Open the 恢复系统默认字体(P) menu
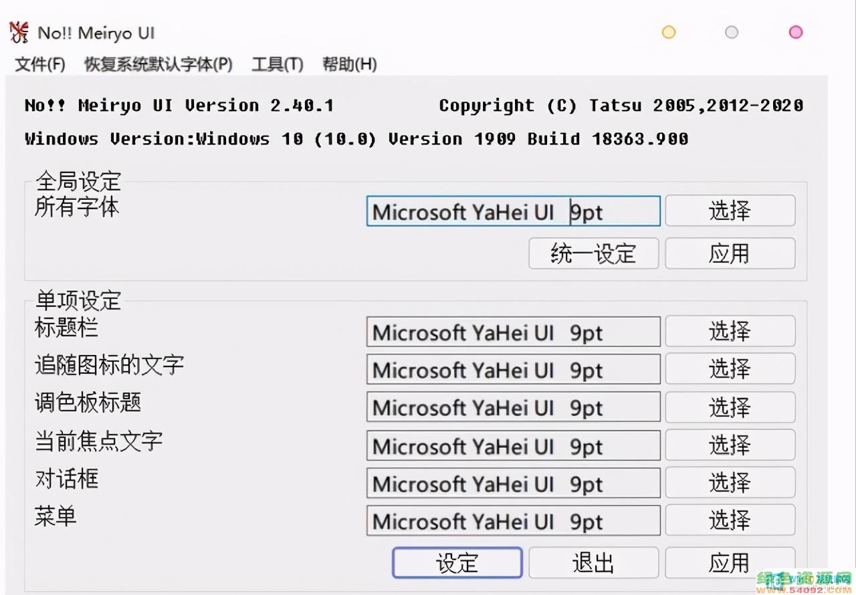 click(158, 64)
